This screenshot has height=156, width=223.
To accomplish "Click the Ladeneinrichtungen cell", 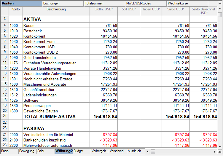I will pos(56,95).
